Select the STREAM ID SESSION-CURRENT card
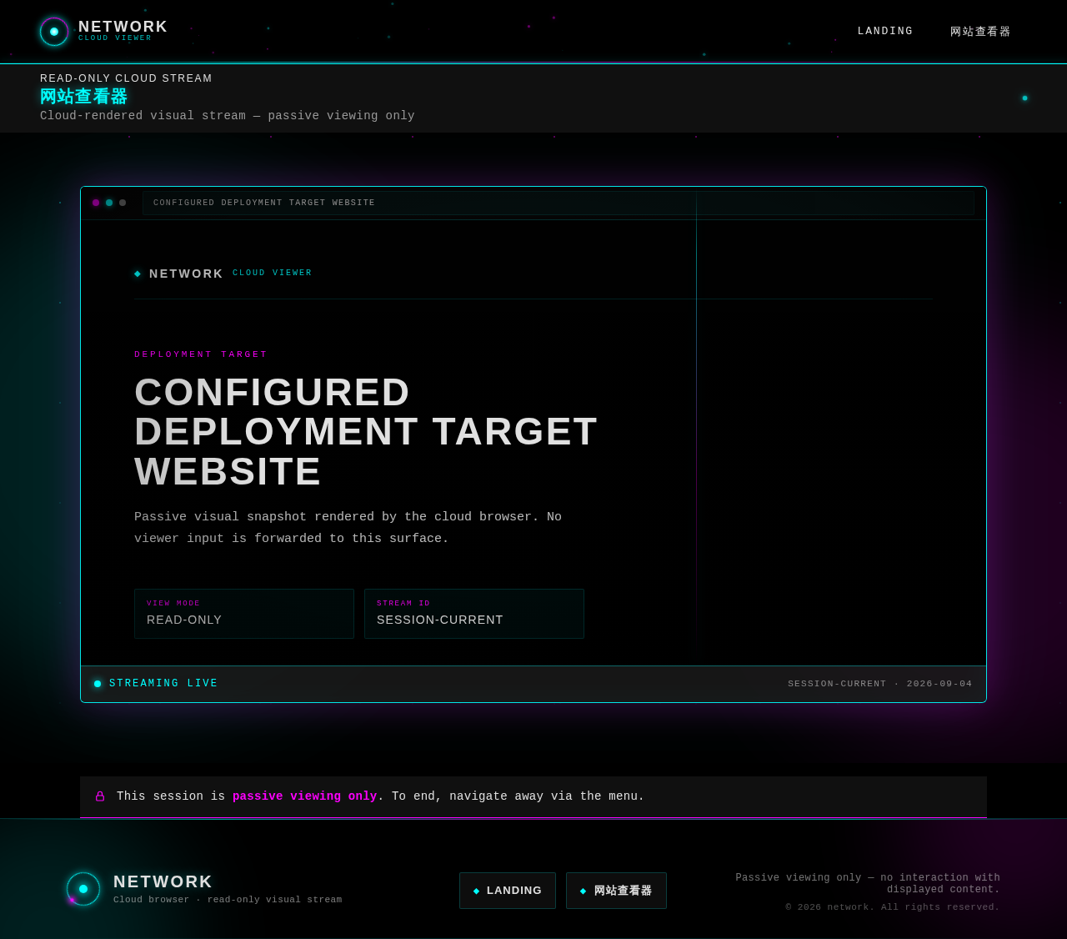The height and width of the screenshot is (939, 1067). [474, 614]
